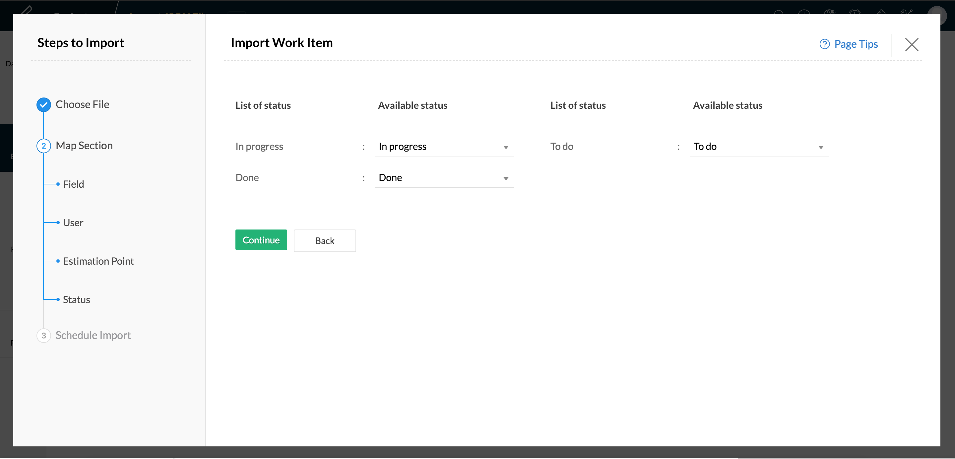The height and width of the screenshot is (459, 955).
Task: Go to the Choose File step
Action: coord(82,104)
